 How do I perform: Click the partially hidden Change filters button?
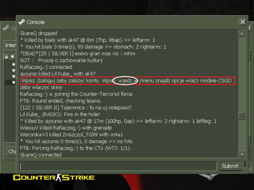(11, 151)
